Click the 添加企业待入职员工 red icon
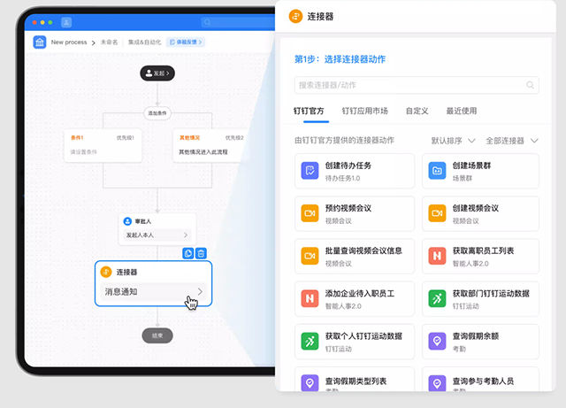 pos(310,298)
